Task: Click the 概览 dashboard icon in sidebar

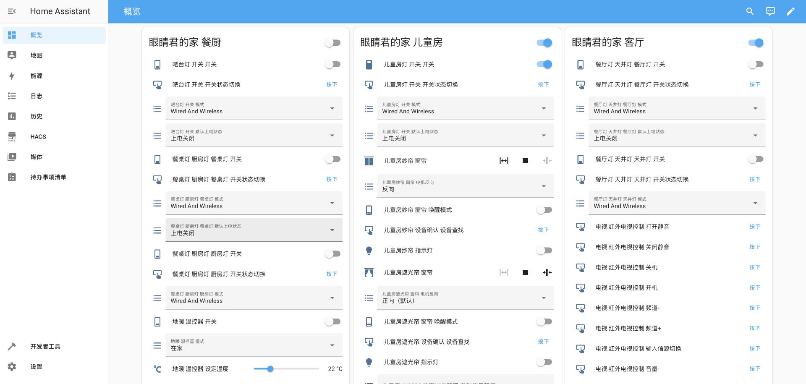Action: point(12,35)
